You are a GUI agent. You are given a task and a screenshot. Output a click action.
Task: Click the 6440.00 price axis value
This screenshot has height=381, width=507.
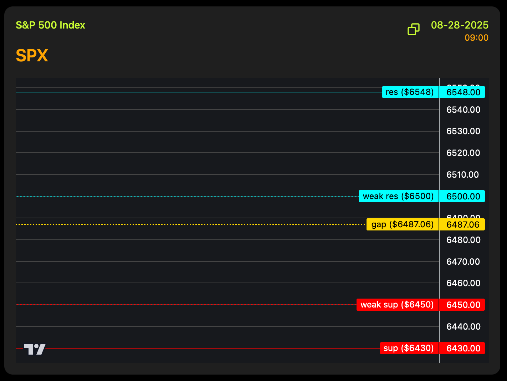point(463,326)
